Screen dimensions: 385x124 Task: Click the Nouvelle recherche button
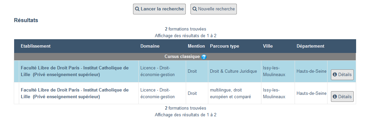pyautogui.click(x=214, y=9)
